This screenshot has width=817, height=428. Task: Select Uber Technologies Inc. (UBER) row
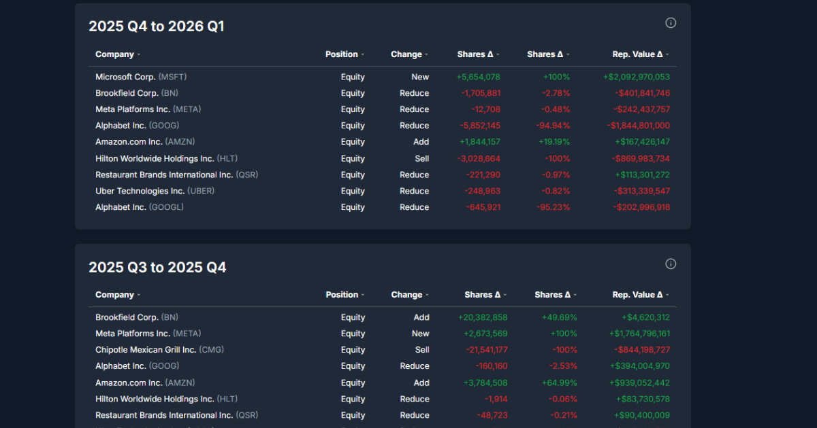[x=383, y=191]
